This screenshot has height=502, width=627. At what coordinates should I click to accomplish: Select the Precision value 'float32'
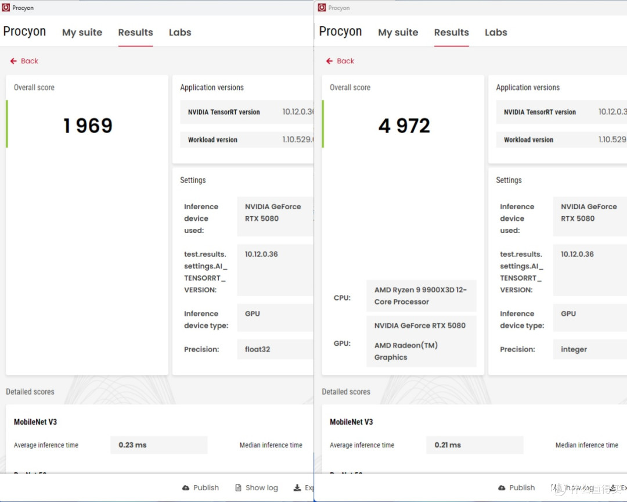(258, 349)
